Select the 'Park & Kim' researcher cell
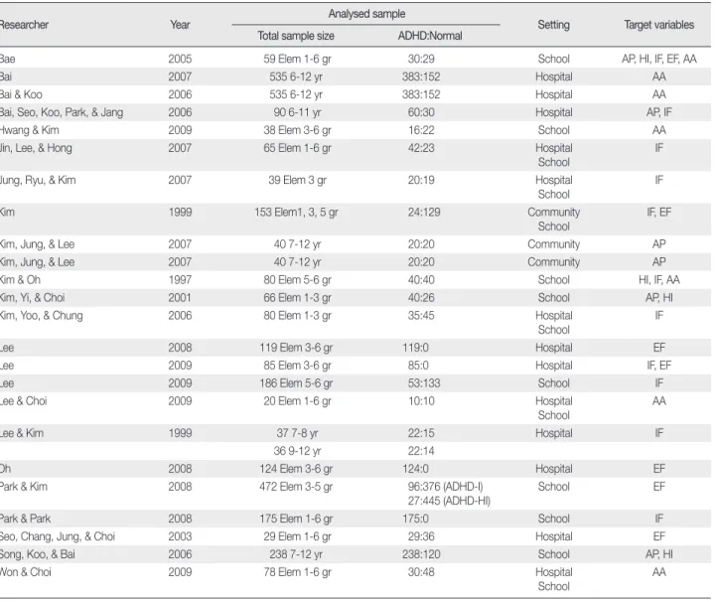The height and width of the screenshot is (602, 716). 23,487
